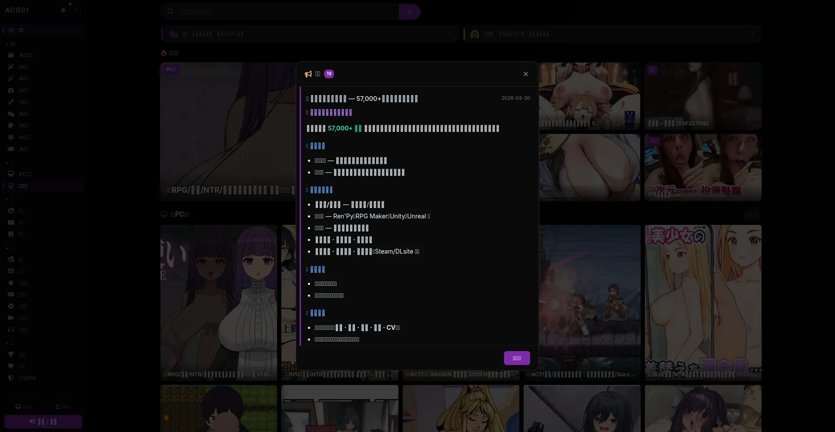
Task: Click the purple 19 badge in the announcement header
Action: click(x=329, y=74)
